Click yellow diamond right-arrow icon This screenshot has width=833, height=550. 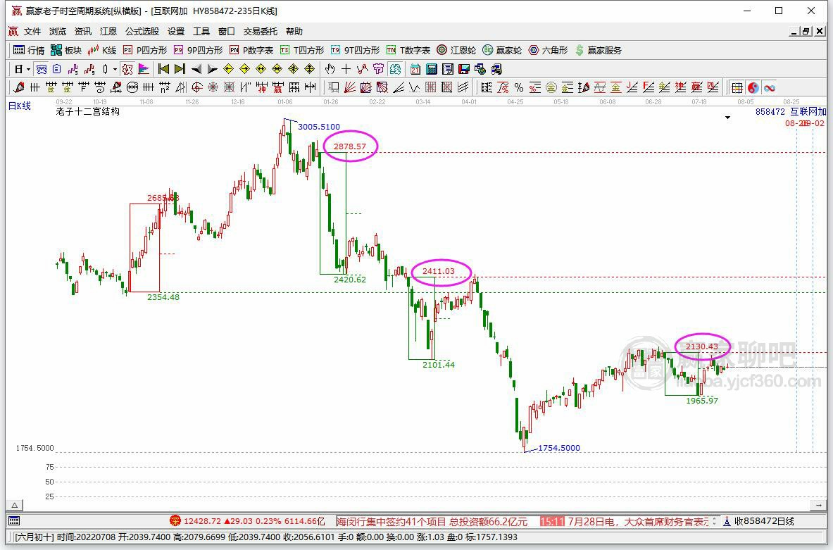point(244,69)
